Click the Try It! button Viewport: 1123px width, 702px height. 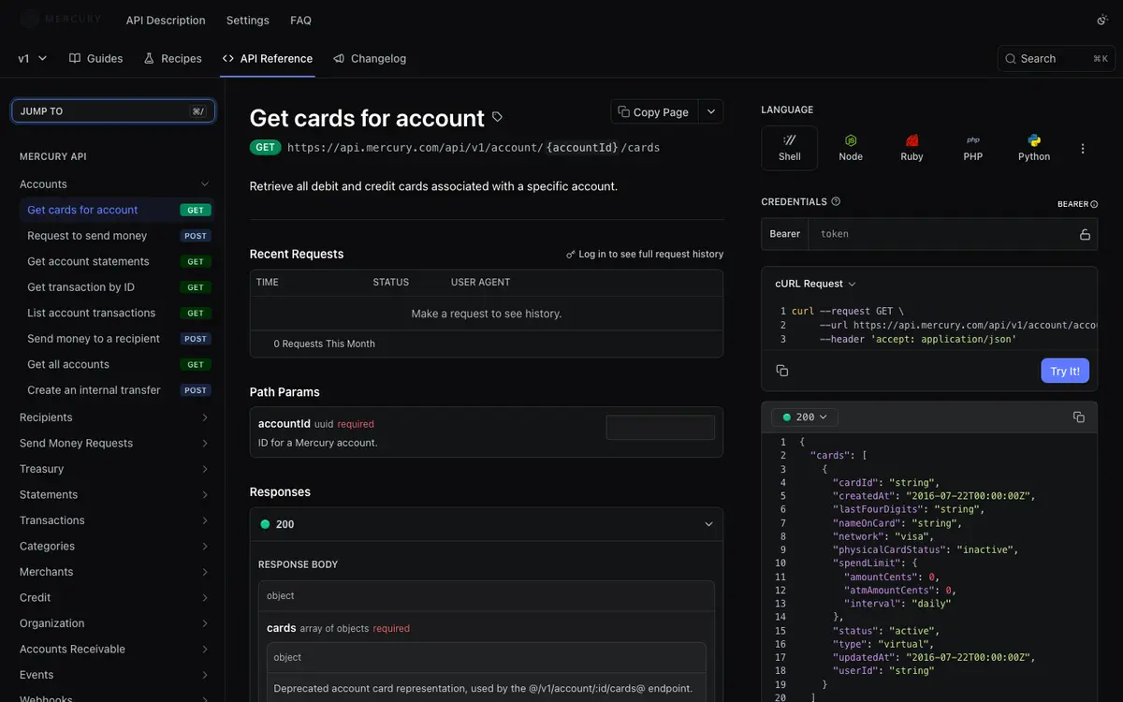(1065, 371)
